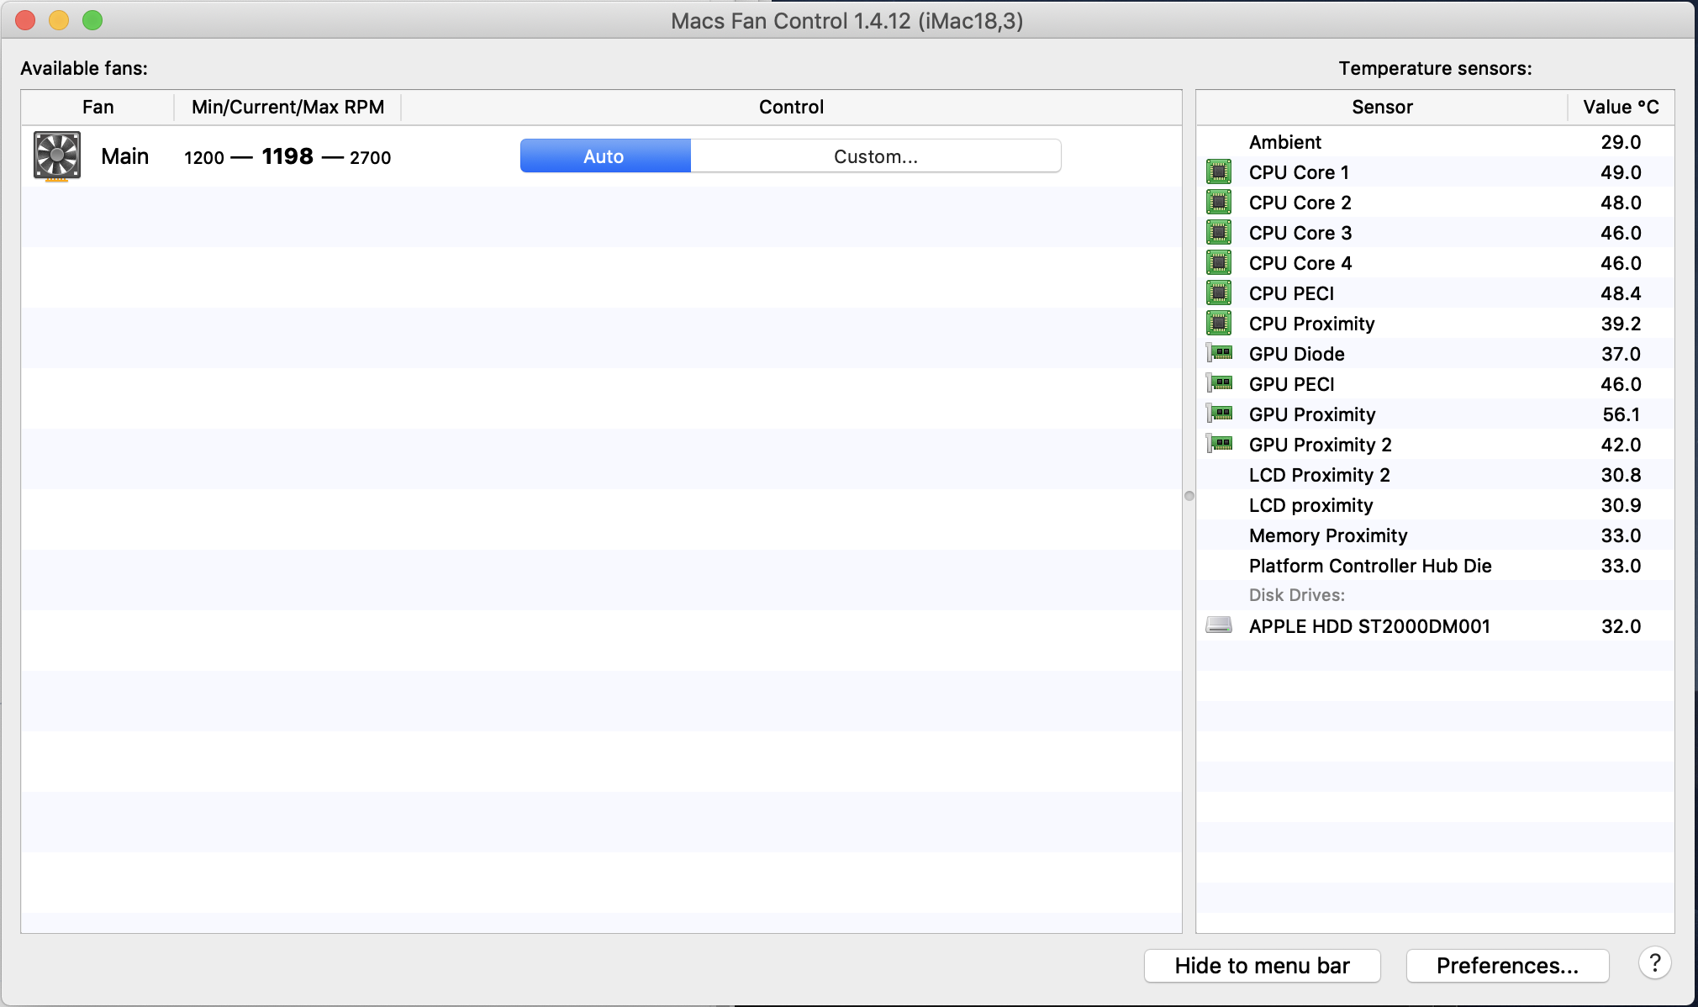Click Hide to menu bar button
The height and width of the screenshot is (1007, 1698).
point(1262,966)
